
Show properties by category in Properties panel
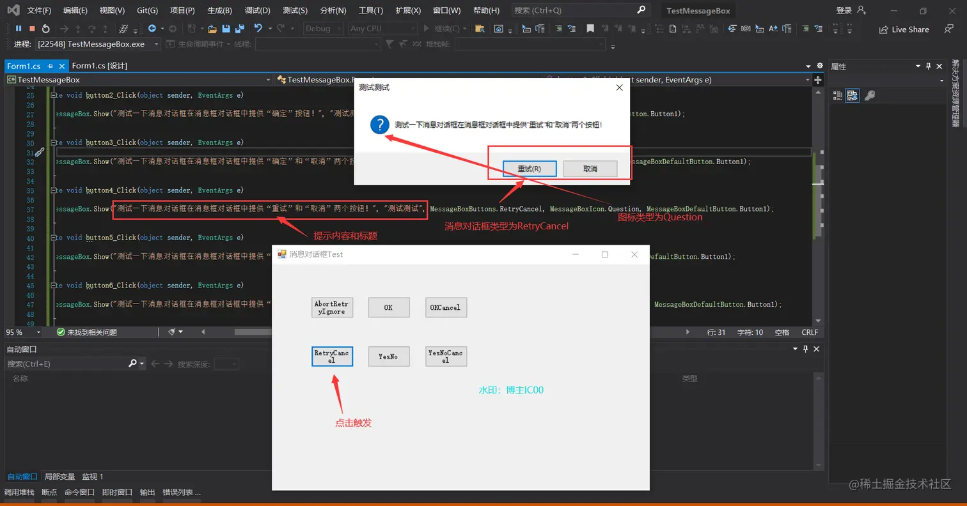coord(838,95)
